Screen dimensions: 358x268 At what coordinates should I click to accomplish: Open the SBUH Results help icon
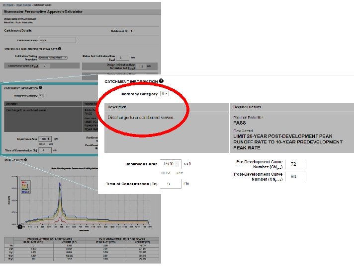point(25,160)
